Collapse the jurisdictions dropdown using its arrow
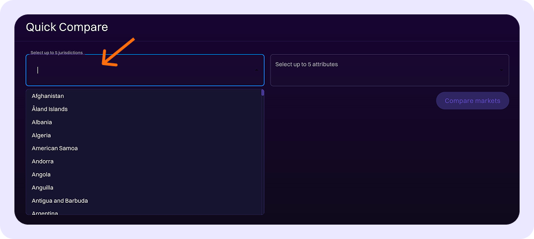This screenshot has width=534, height=239. [257, 70]
